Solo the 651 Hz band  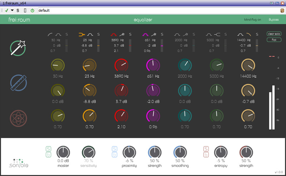click(x=162, y=34)
